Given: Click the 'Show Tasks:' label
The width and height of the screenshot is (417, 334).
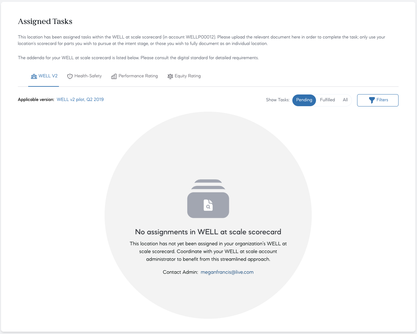Looking at the screenshot, I should [278, 100].
